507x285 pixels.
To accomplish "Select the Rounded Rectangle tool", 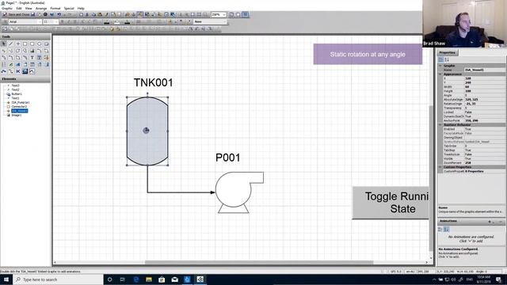I will pyautogui.click(x=32, y=44).
